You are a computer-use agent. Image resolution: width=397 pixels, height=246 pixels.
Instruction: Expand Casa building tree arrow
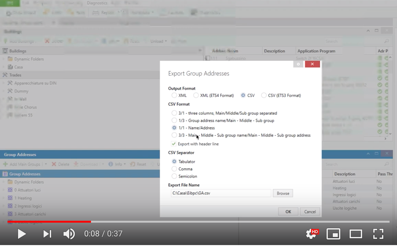pos(4,67)
